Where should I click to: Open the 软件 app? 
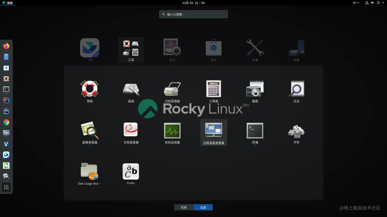214,50
